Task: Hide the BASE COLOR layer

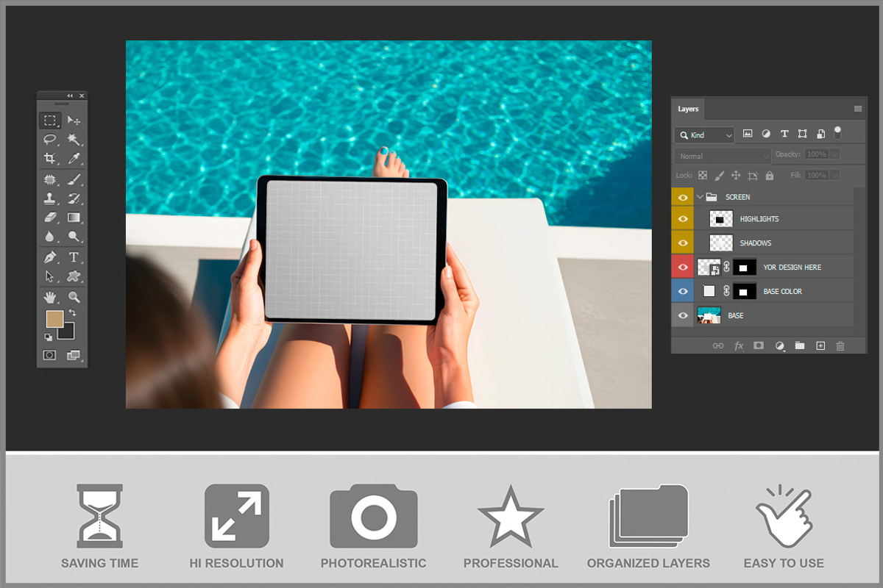Action: [x=683, y=291]
